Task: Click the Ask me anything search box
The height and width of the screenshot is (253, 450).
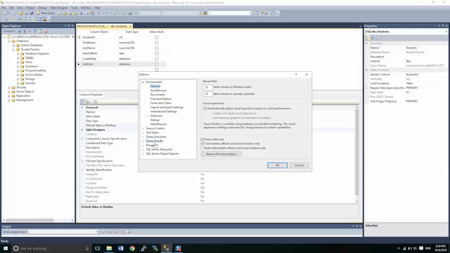Action: [51, 248]
